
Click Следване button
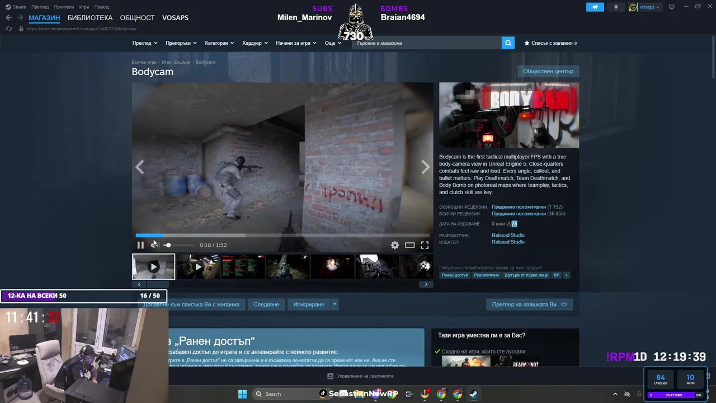point(266,304)
